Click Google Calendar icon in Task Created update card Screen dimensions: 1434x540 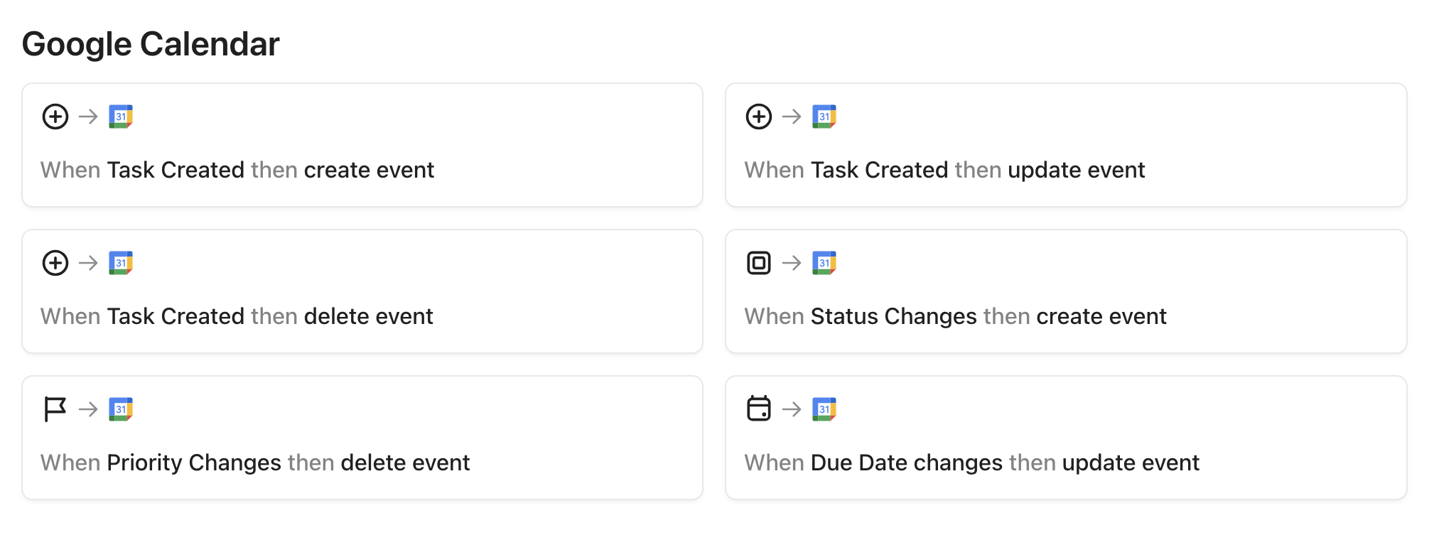(x=824, y=117)
